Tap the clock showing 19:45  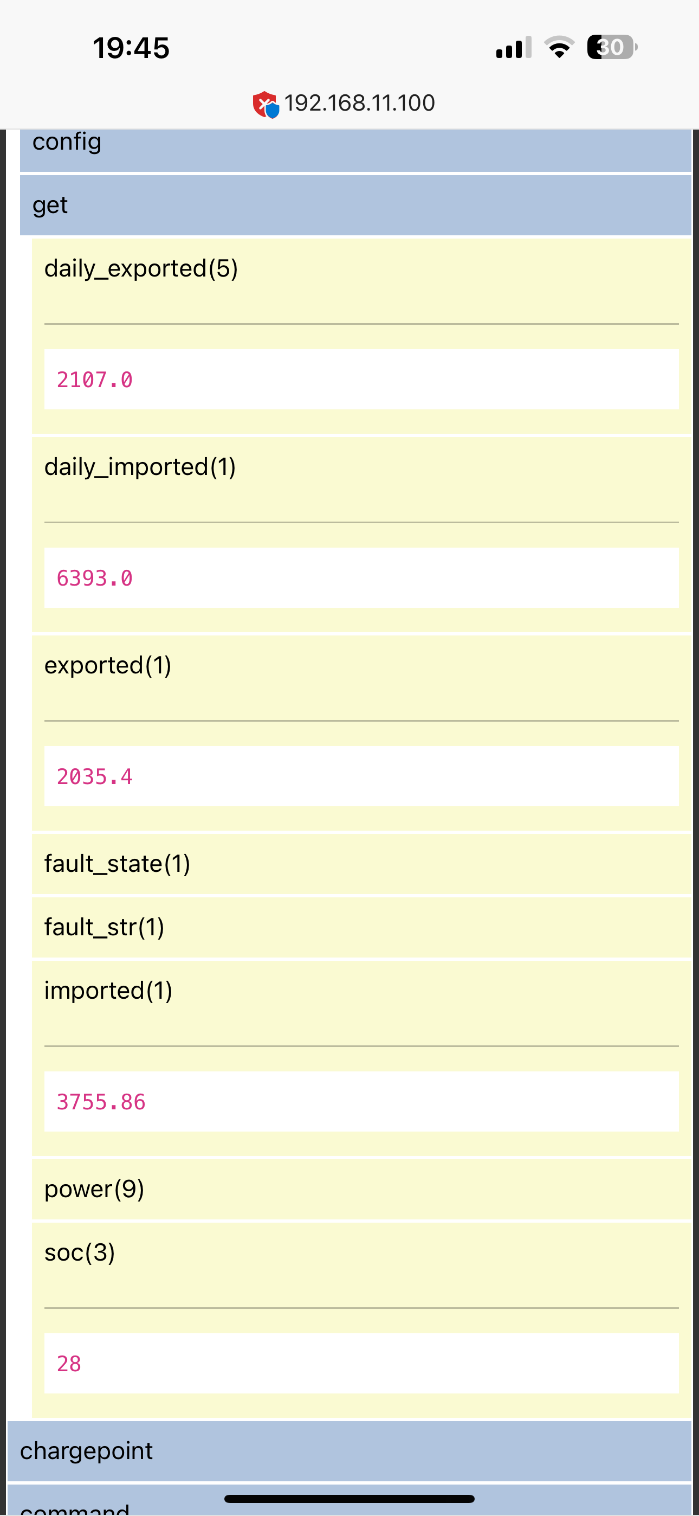click(131, 48)
